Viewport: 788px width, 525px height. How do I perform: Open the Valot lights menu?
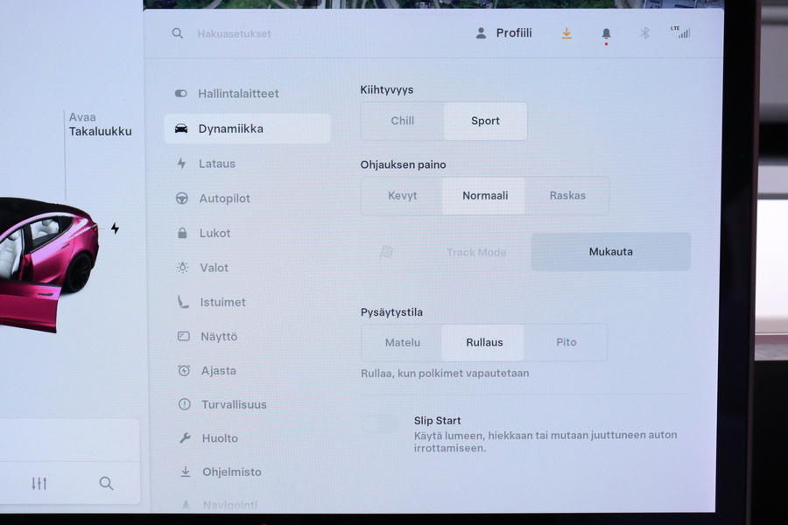coord(214,268)
